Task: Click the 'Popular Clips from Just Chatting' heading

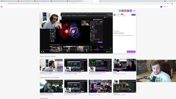Action: [x=49, y=78]
